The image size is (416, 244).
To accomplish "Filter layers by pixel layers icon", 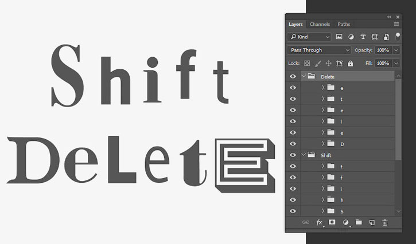I will click(339, 37).
